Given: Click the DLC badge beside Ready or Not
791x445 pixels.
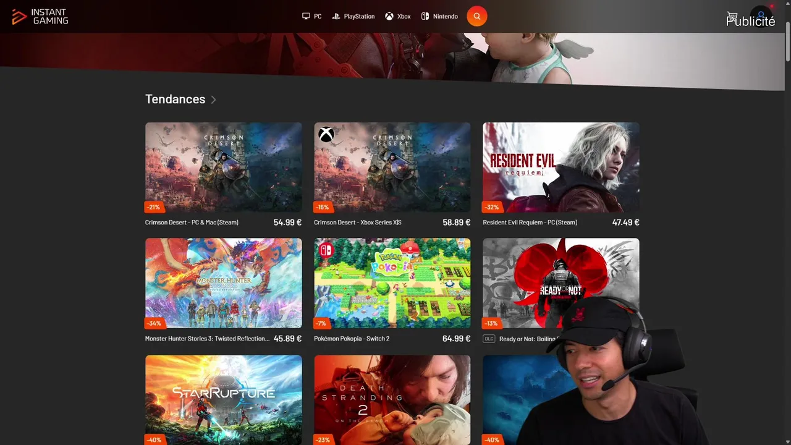Looking at the screenshot, I should coord(489,339).
